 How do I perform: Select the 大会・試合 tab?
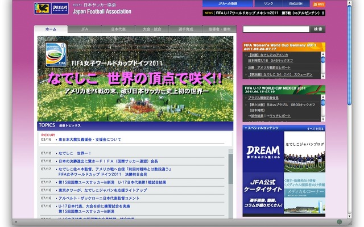pos(152,29)
